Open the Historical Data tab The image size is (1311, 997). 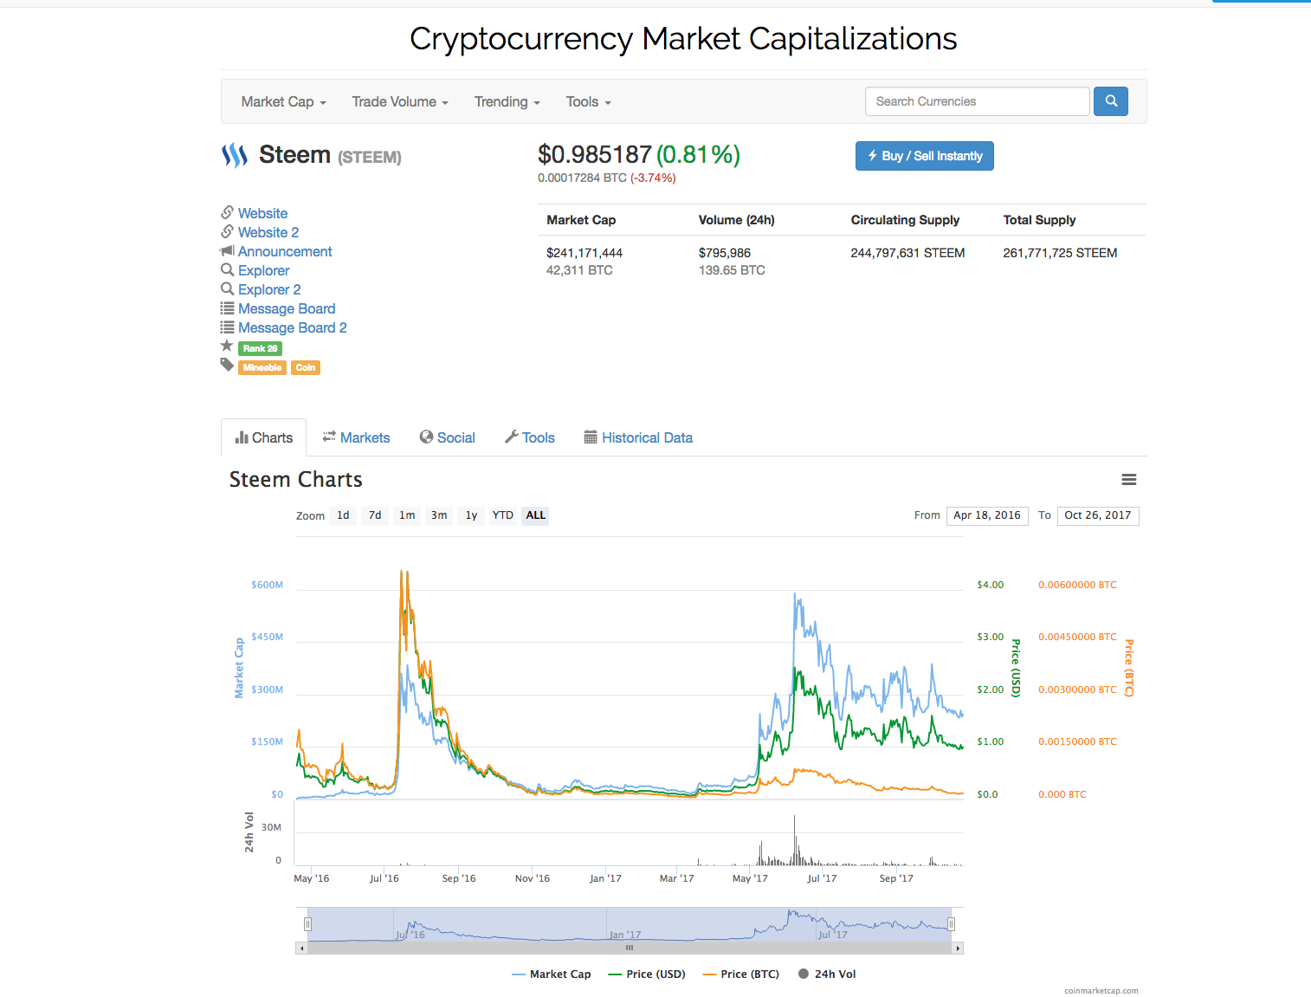[638, 437]
